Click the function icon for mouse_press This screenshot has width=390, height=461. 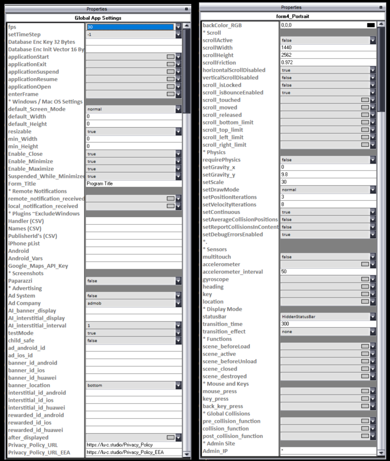pos(365,391)
